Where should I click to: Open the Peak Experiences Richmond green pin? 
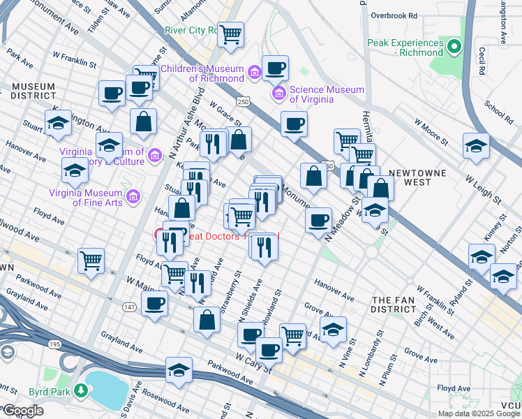(454, 47)
